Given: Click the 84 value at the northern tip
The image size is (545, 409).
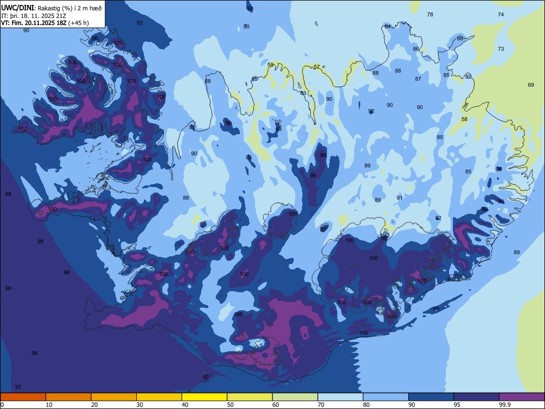Looking at the screenshot, I should [x=387, y=26].
